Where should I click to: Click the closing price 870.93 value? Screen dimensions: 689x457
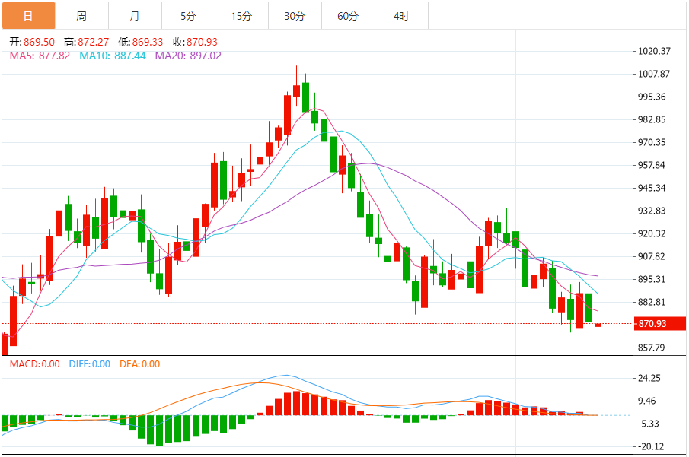pos(202,42)
